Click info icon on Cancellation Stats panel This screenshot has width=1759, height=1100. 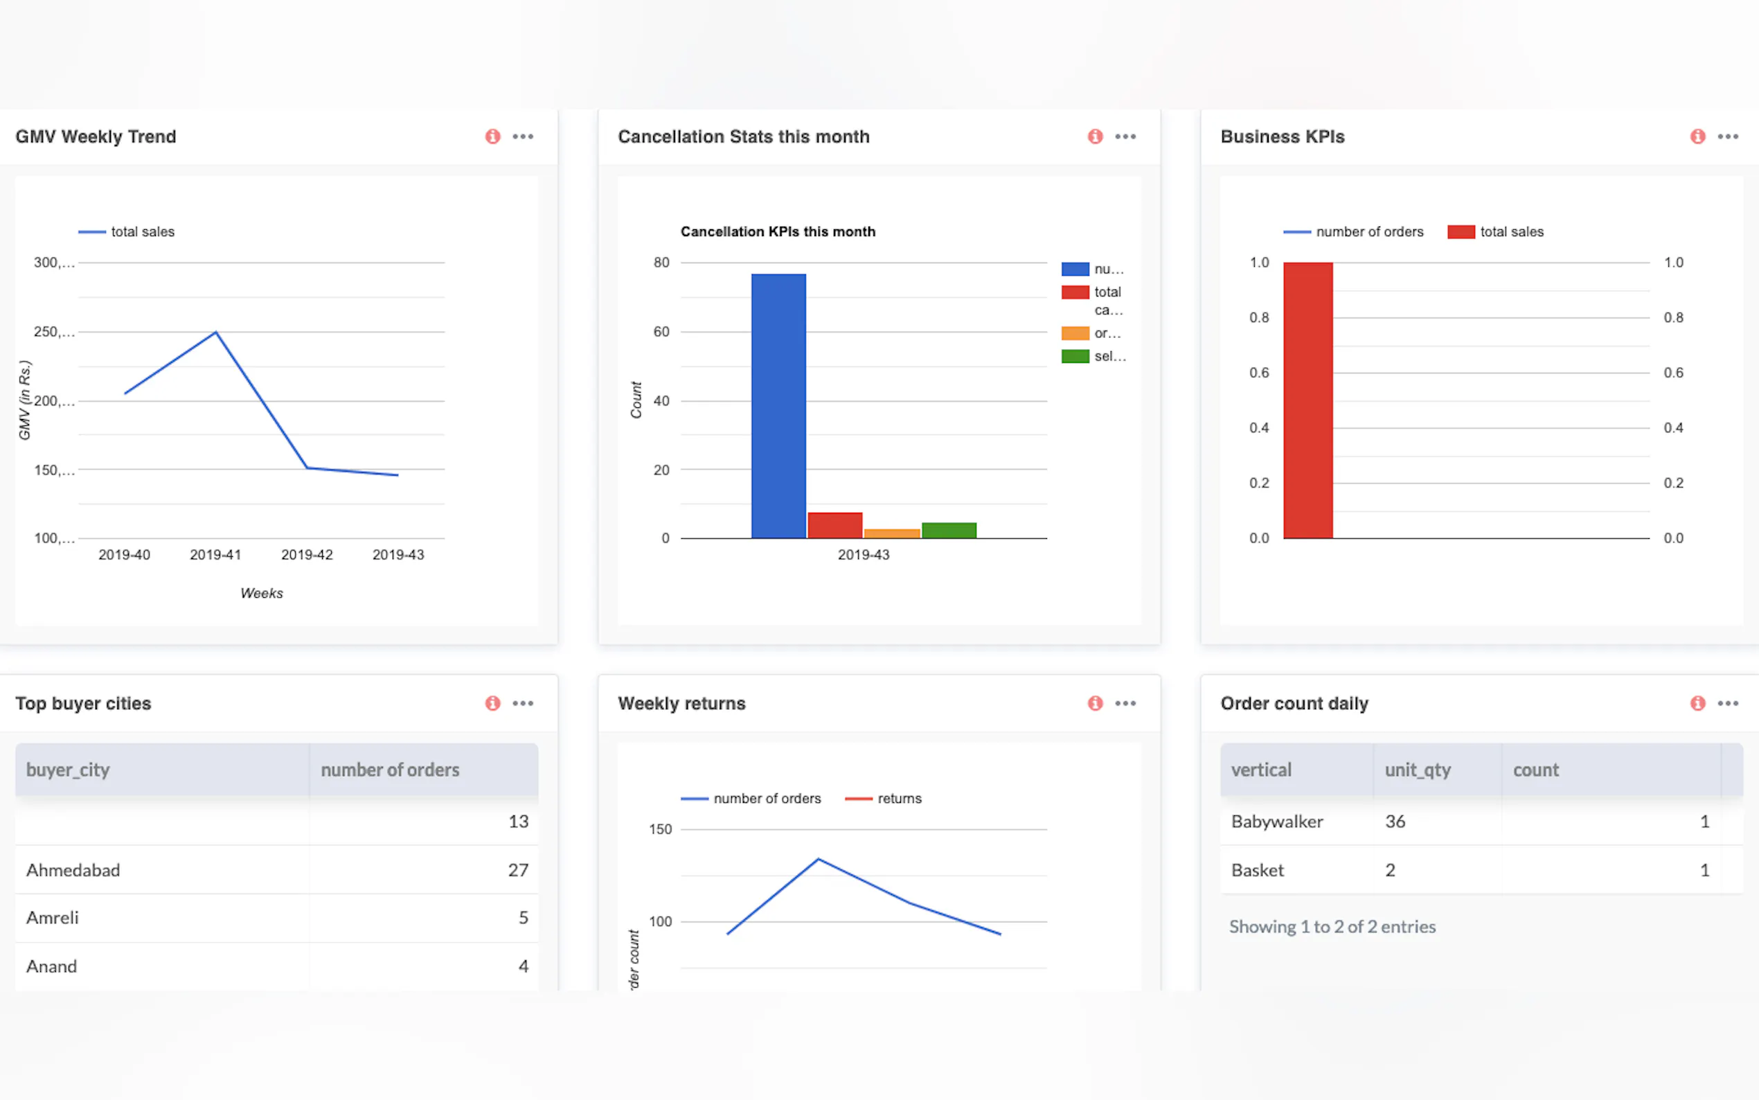1095,136
